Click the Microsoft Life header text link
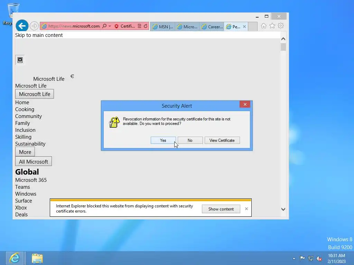Viewport: 354px width, 265px height. point(49,79)
